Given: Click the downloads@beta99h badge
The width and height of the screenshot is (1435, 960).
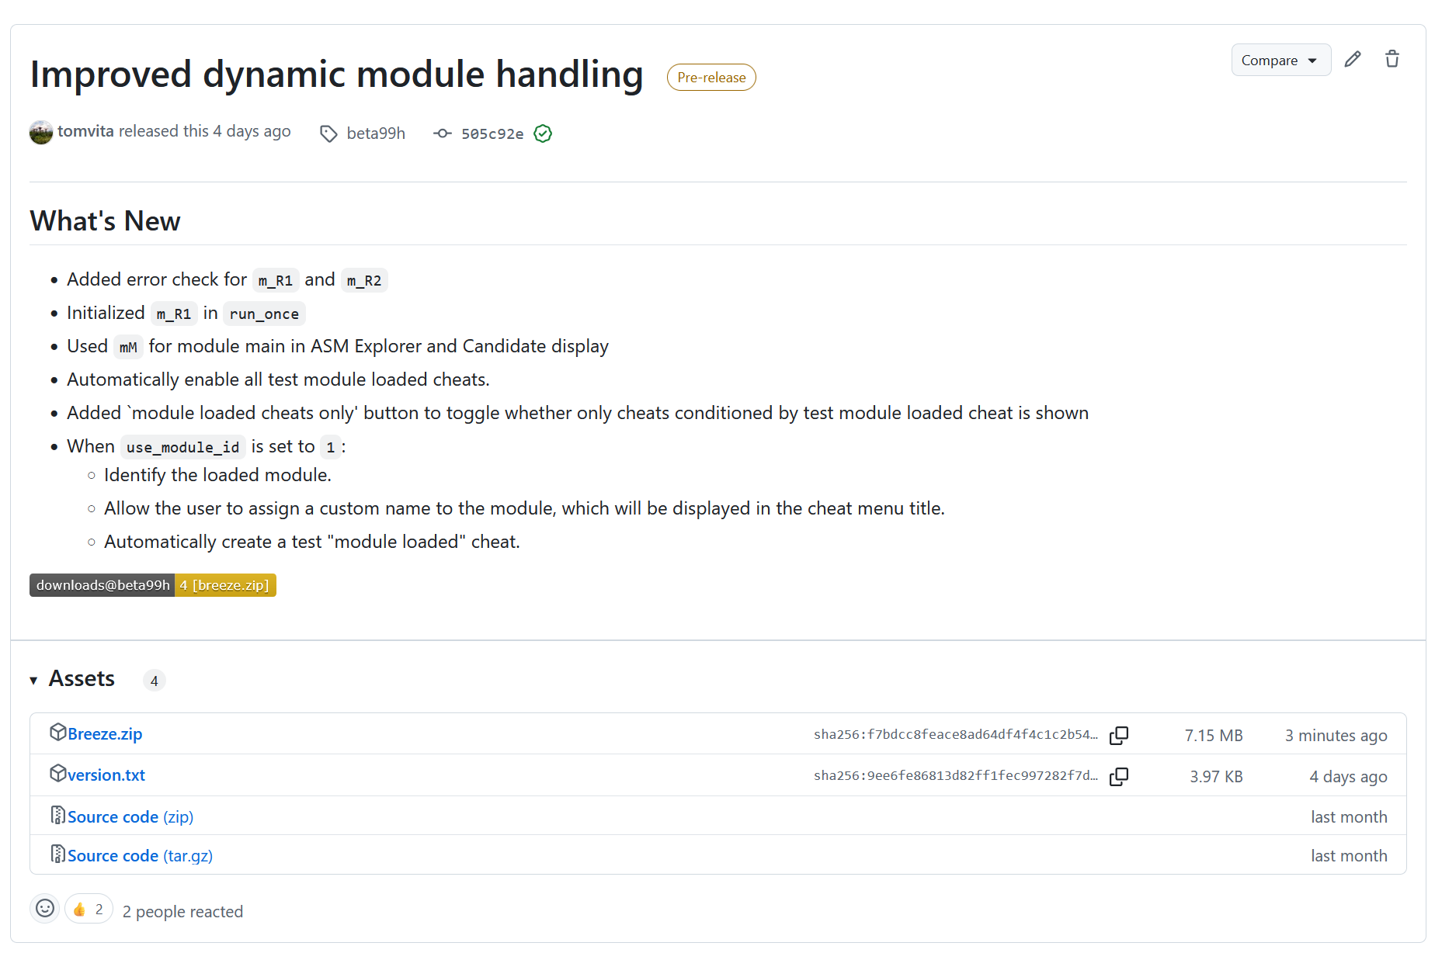Looking at the screenshot, I should tap(153, 585).
